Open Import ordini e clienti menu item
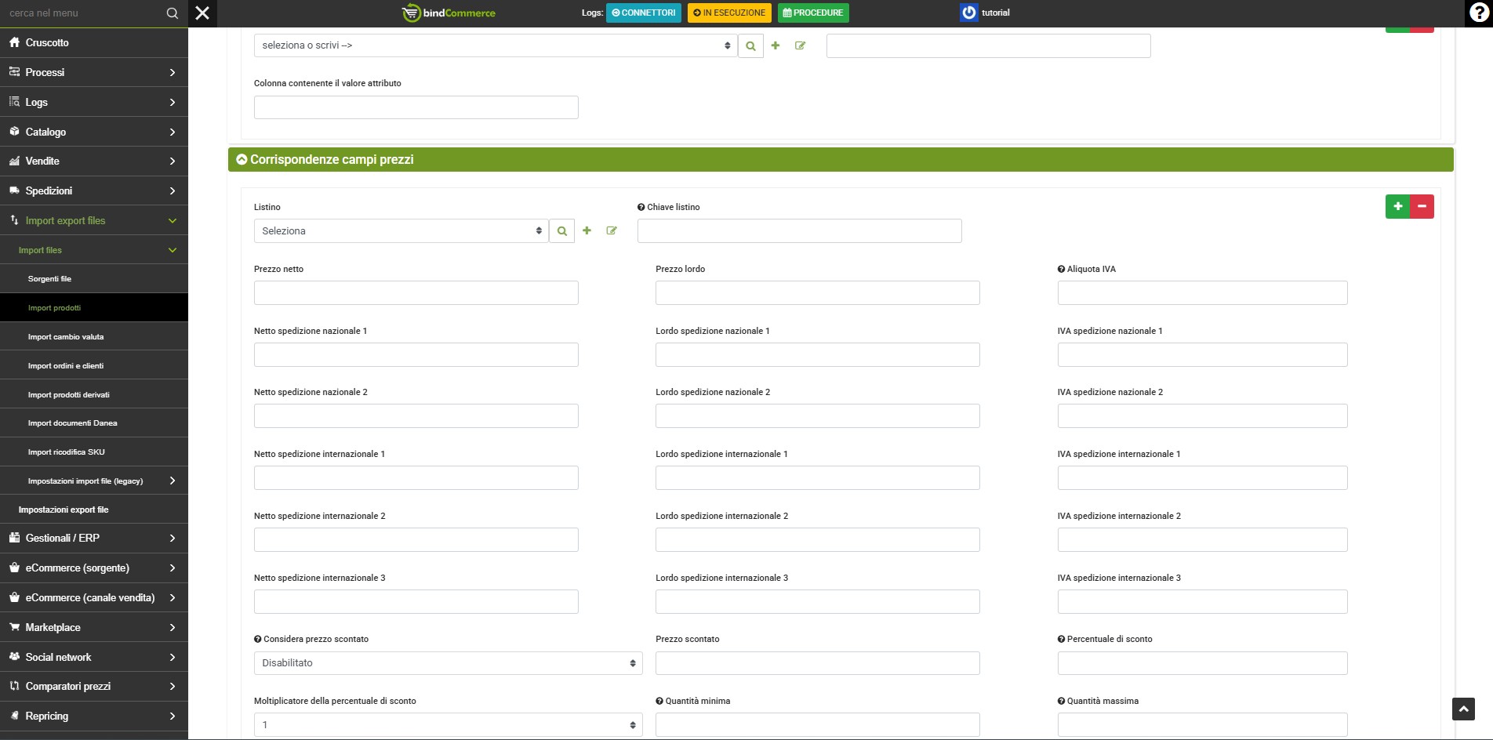 [66, 366]
